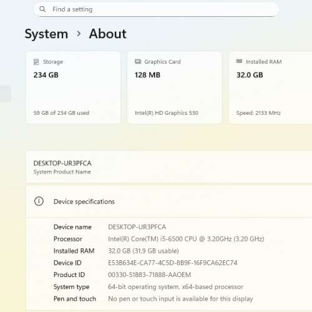Select '64-bit operating system' value
Viewport: 312px width, 312px height.
tap(175, 287)
